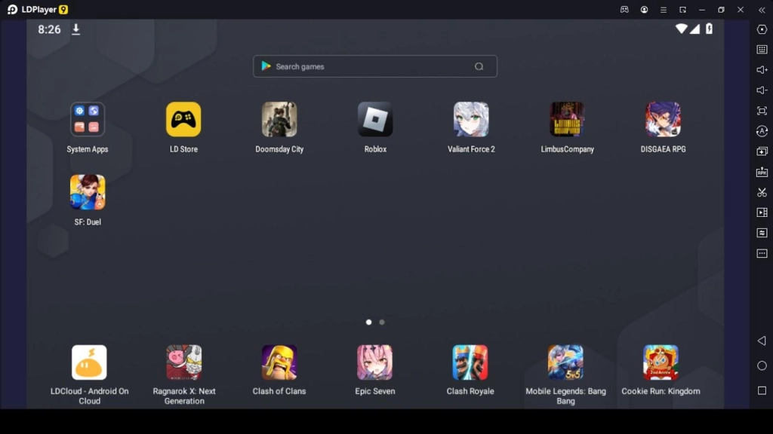The width and height of the screenshot is (773, 434).
Task: Expand the sidebar's more options ellipsis
Action: coord(762,253)
